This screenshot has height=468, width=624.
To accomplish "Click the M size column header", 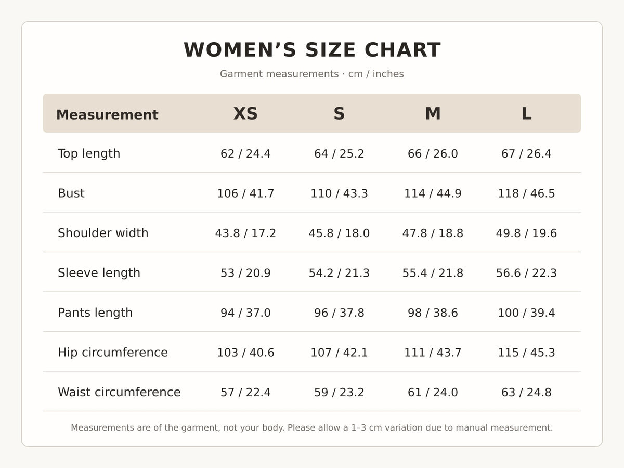I will [x=433, y=113].
